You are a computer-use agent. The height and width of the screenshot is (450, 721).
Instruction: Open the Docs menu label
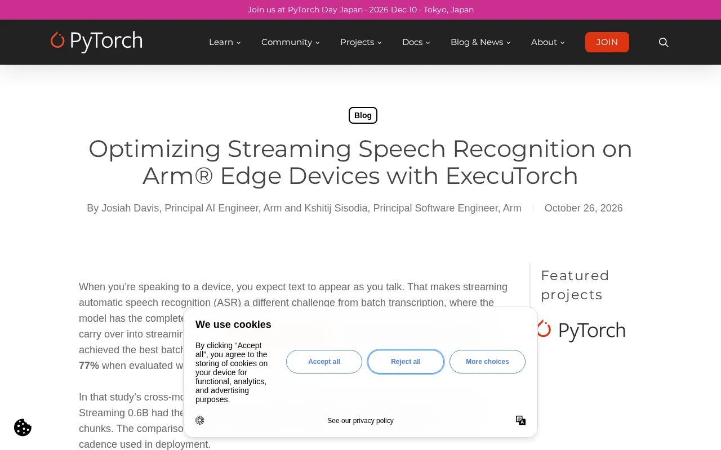pyautogui.click(x=412, y=42)
